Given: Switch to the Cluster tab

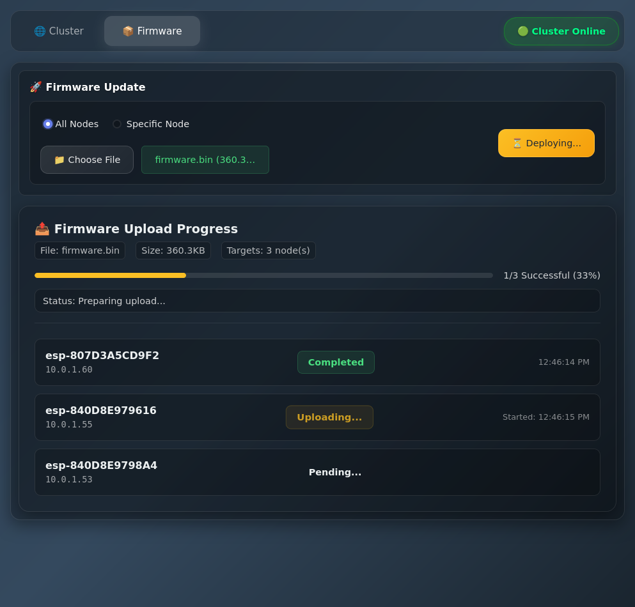Looking at the screenshot, I should coord(59,31).
